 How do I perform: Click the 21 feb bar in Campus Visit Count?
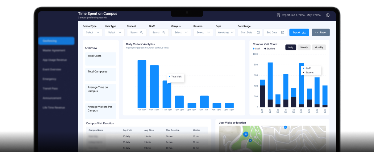286,91
